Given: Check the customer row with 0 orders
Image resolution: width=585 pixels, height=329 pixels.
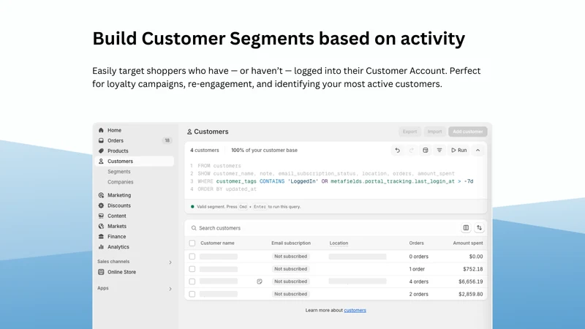Looking at the screenshot, I should (x=192, y=257).
